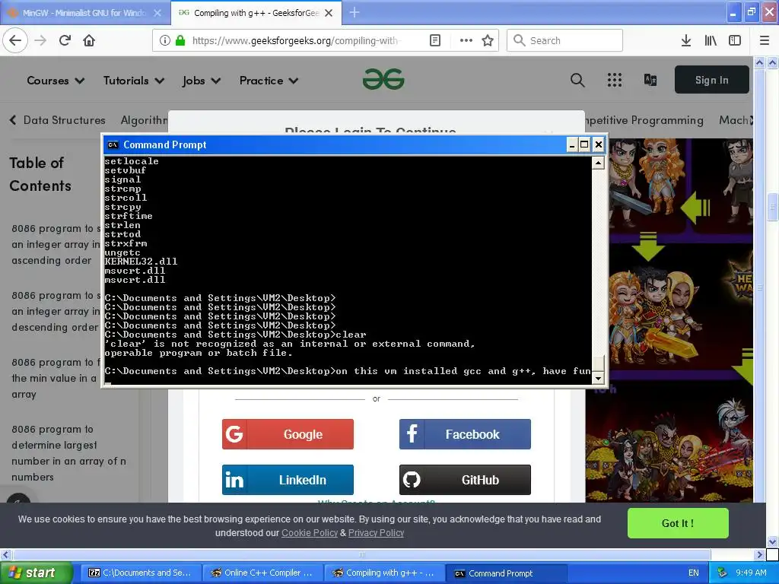Open 8086 descending order article link

55,311
